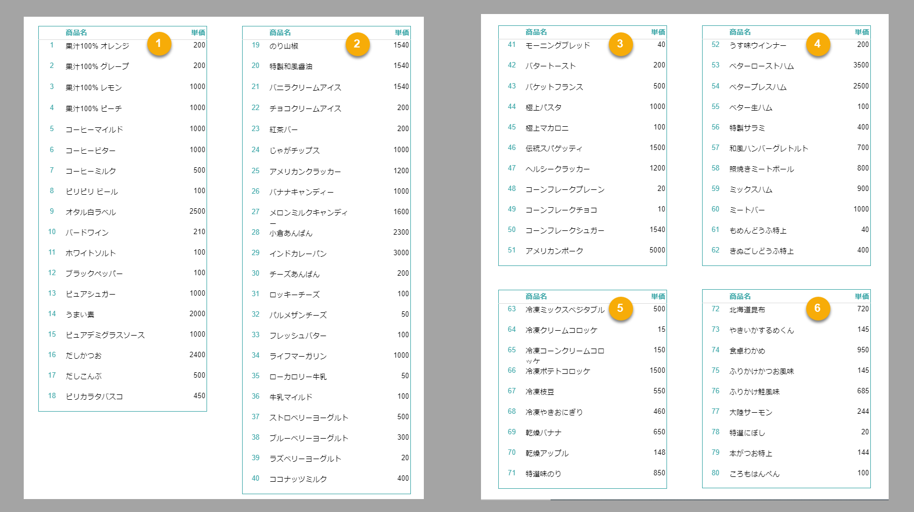Viewport: 914px width, 512px height.
Task: Click the price 2500 for オタル白ラベル
Action: [x=198, y=211]
